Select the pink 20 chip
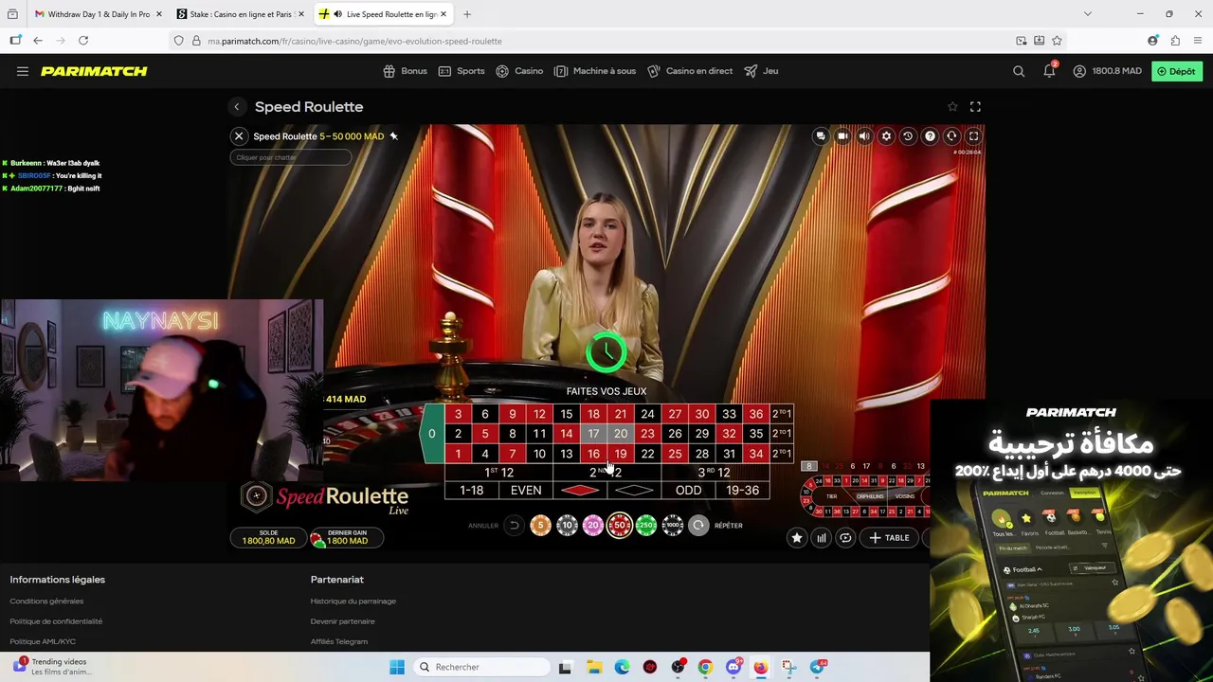Screen dimensions: 1213x682 pos(593,525)
